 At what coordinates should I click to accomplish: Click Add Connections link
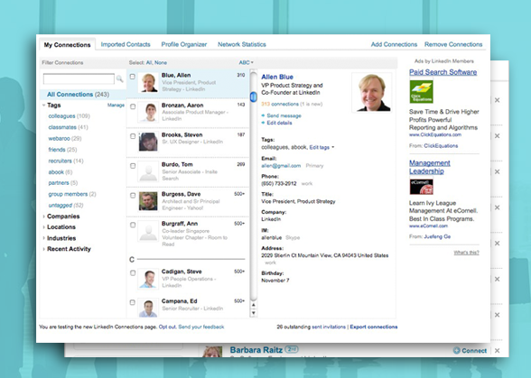pyautogui.click(x=394, y=44)
